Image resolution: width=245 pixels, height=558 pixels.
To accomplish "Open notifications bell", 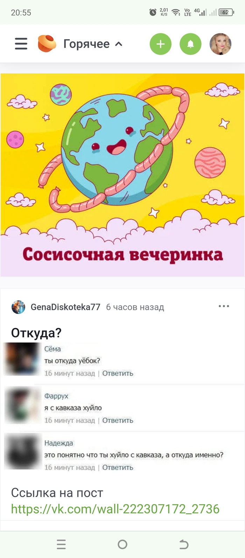I will [x=190, y=44].
